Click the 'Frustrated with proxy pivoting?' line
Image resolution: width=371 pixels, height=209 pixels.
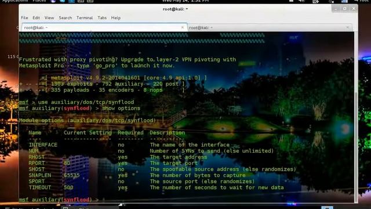128,59
